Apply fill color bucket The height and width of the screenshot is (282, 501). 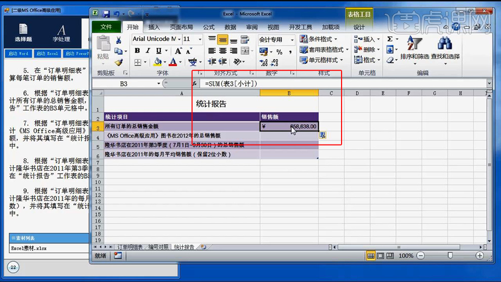pos(157,62)
